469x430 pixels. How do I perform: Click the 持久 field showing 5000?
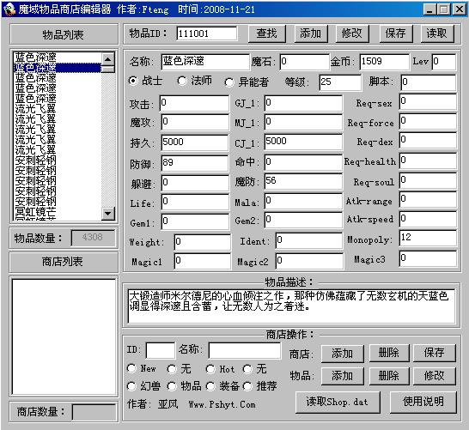pyautogui.click(x=194, y=142)
